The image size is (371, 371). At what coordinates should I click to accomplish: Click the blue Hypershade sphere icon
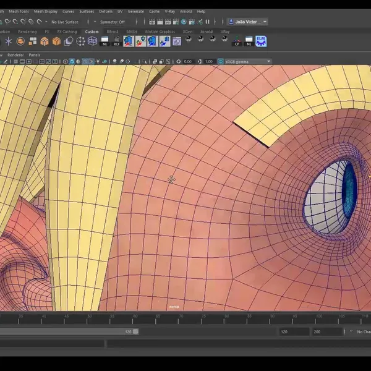(184, 22)
